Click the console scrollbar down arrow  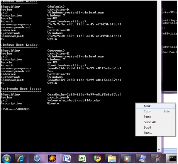(159, 150)
